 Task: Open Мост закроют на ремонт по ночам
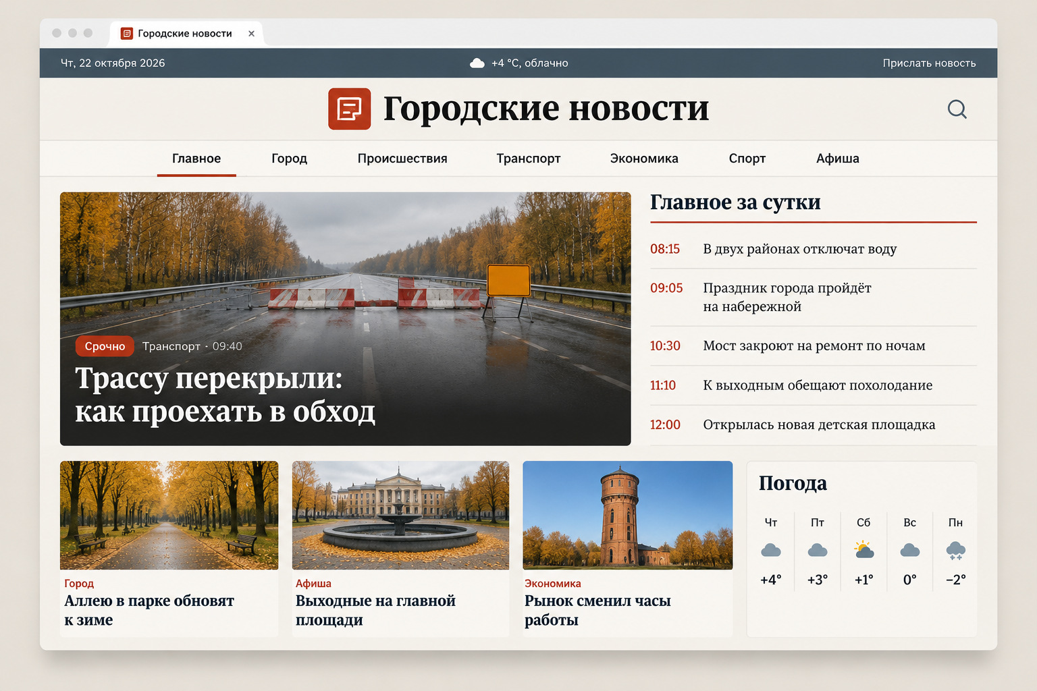tap(814, 345)
